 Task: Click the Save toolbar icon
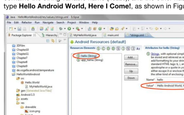19,29
